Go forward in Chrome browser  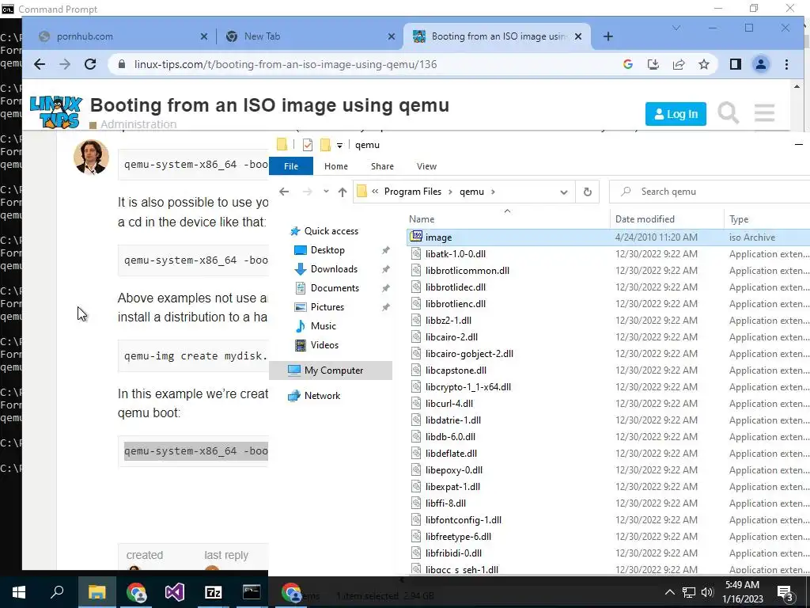[x=65, y=64]
